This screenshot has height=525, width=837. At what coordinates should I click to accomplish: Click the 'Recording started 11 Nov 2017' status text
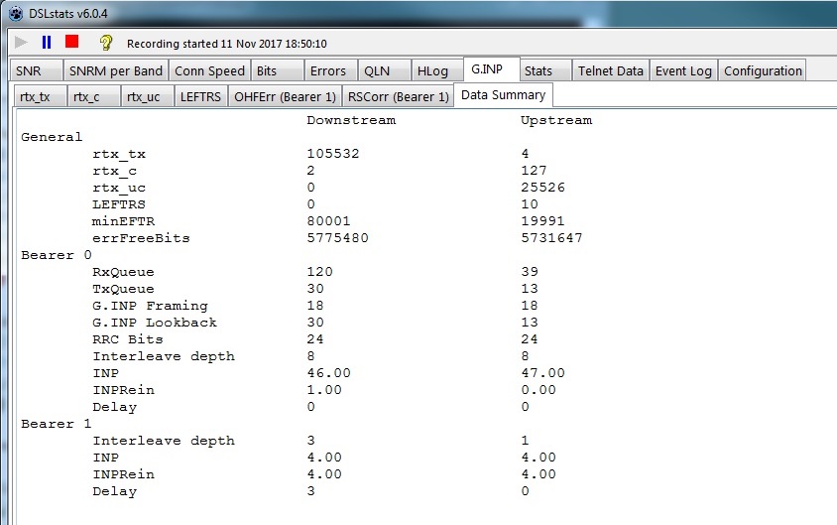[226, 44]
